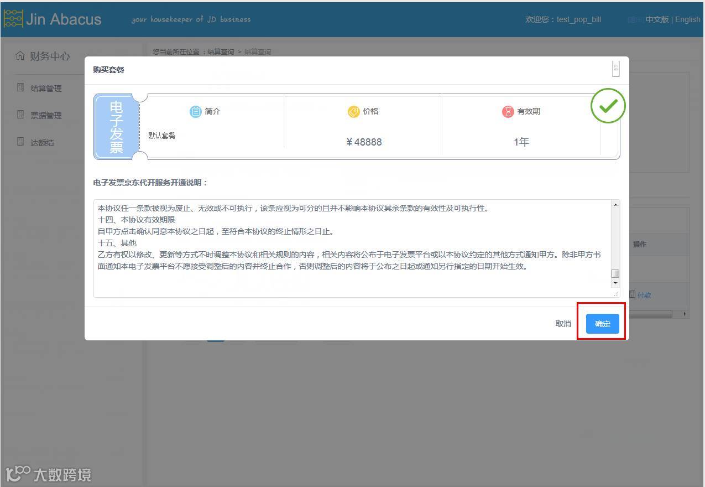The width and height of the screenshot is (705, 487).
Task: Open 达额结 in the sidebar
Action: [x=42, y=143]
